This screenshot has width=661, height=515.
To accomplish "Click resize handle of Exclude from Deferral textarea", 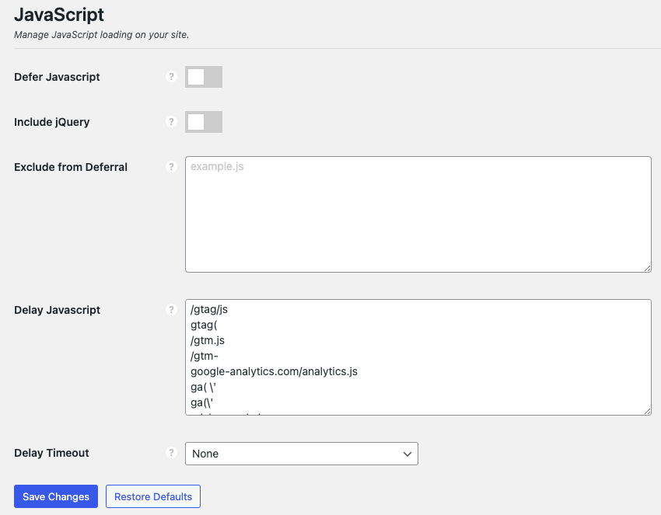I will [646, 267].
